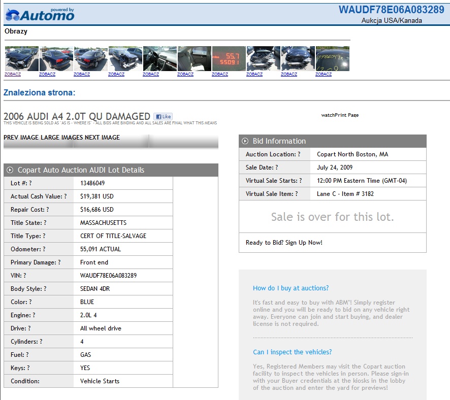
Task: Click the Front end damage value
Action: pos(94,262)
